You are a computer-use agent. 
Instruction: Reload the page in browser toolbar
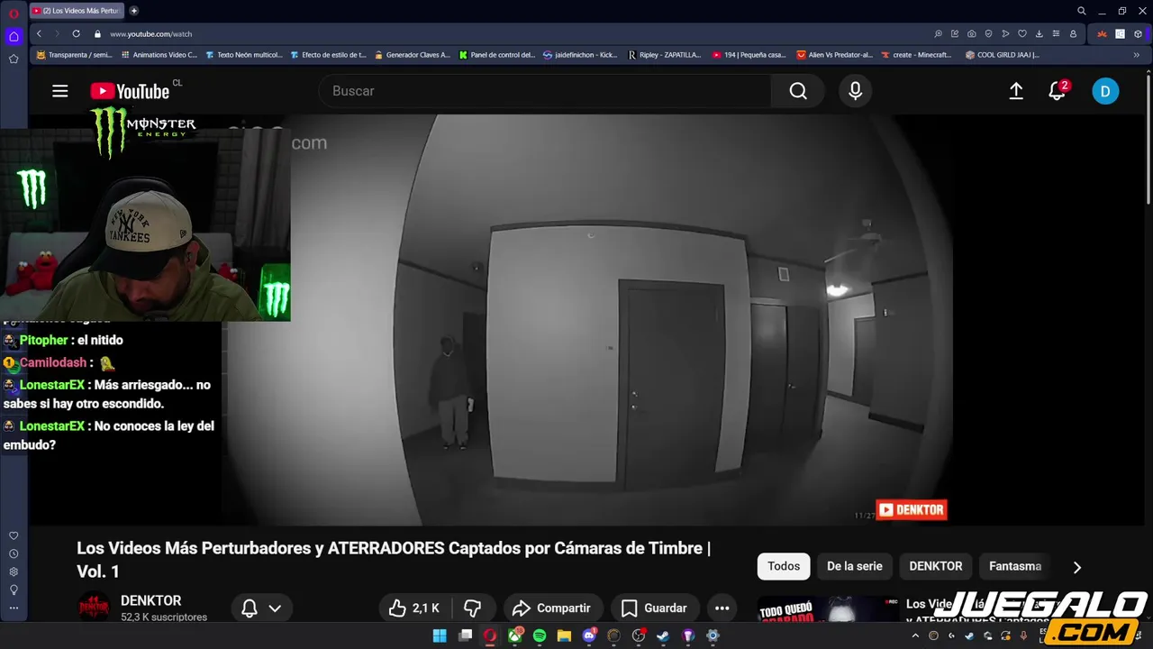click(x=76, y=33)
